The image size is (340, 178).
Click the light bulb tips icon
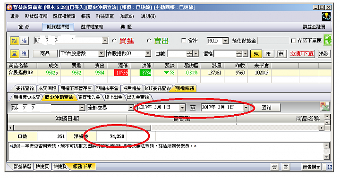point(326,16)
